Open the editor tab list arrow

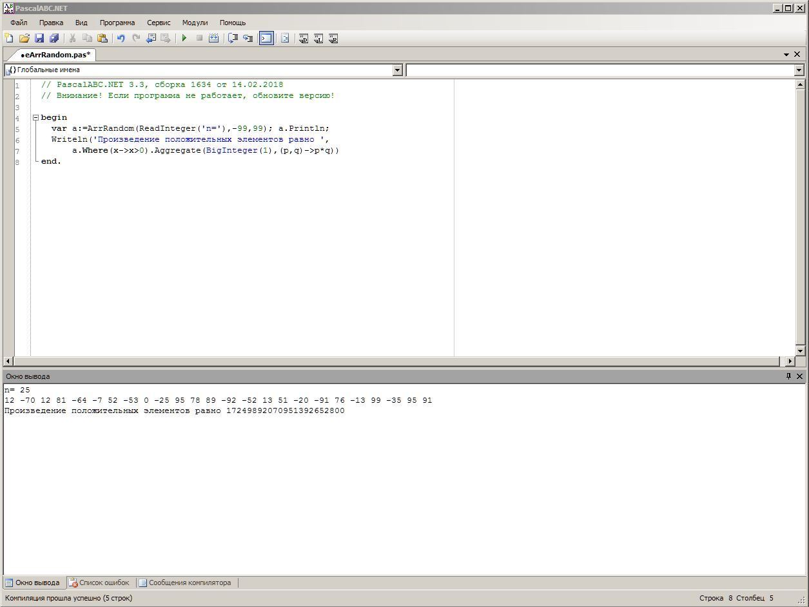pyautogui.click(x=786, y=55)
